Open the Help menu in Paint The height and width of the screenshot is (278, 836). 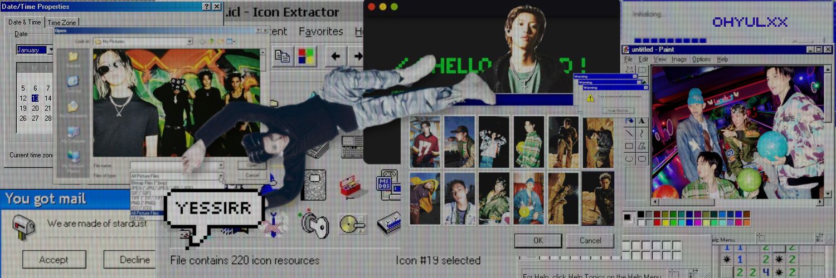point(722,59)
